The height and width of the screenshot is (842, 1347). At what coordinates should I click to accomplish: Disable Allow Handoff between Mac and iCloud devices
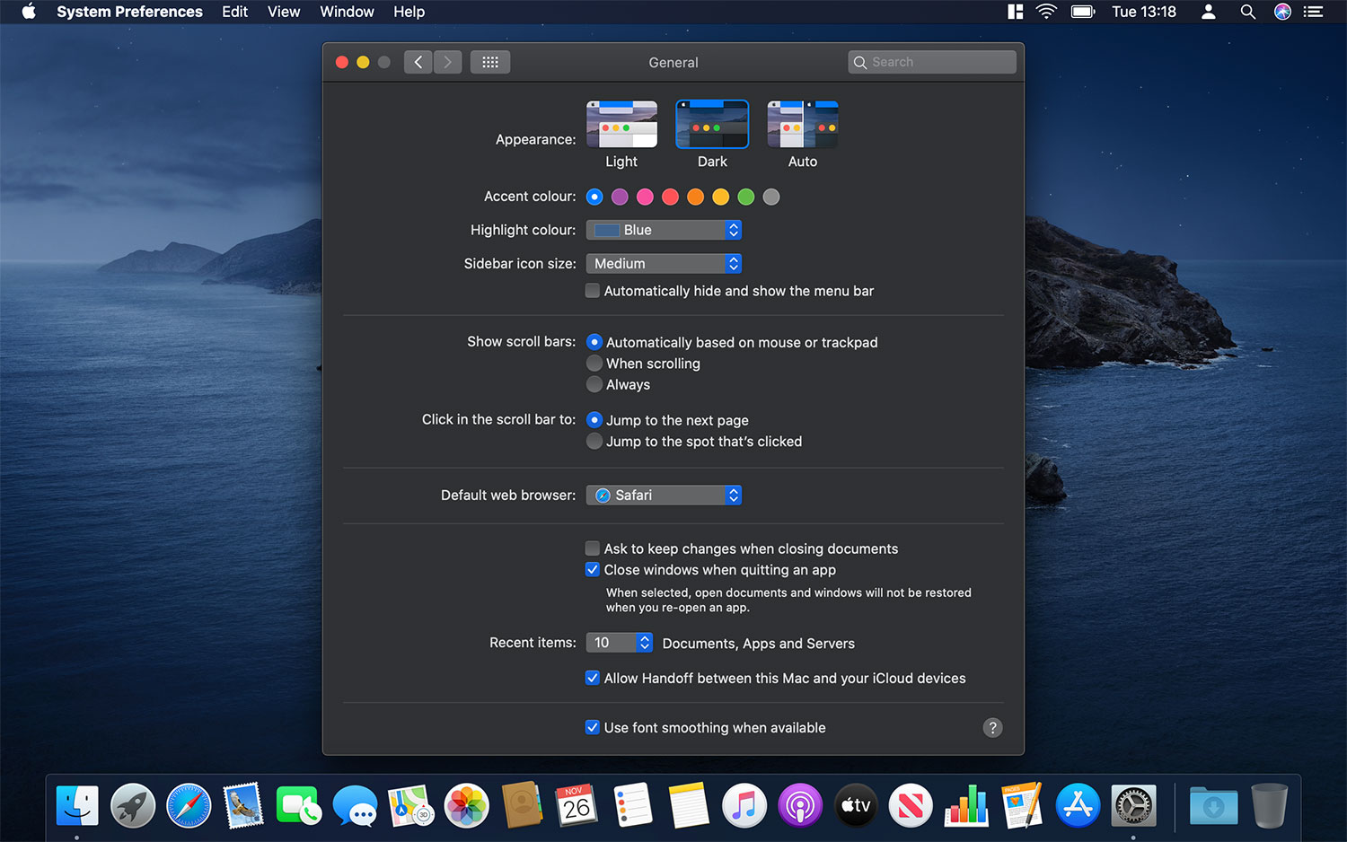[x=592, y=678]
